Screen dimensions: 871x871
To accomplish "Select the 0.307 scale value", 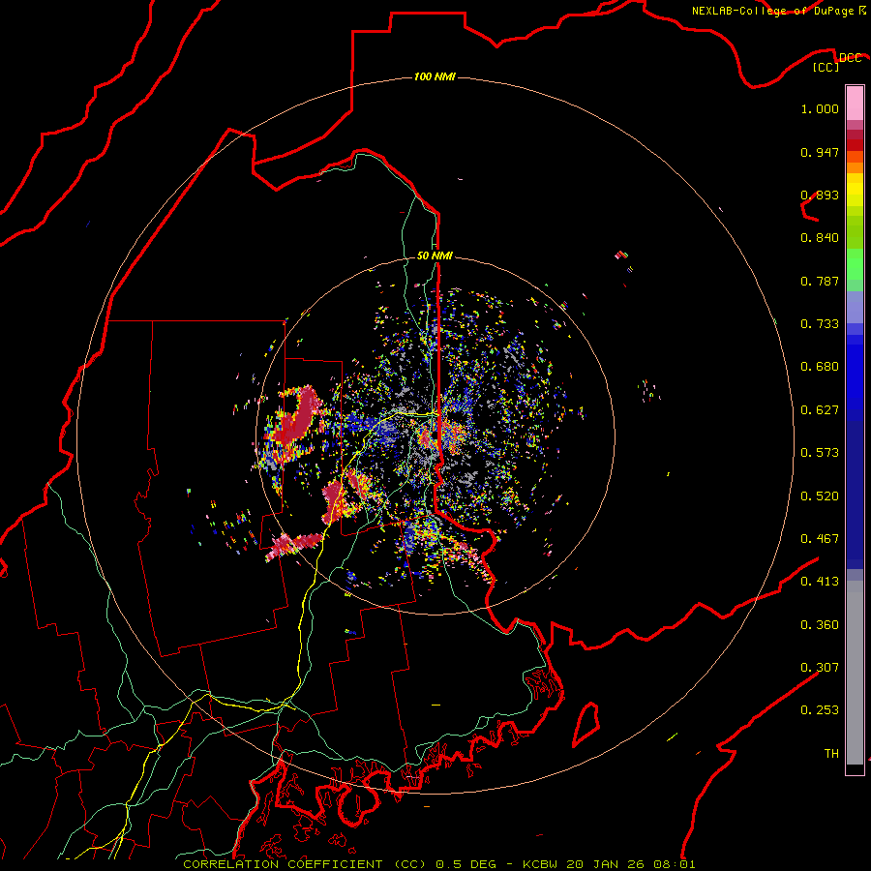I will pos(820,668).
